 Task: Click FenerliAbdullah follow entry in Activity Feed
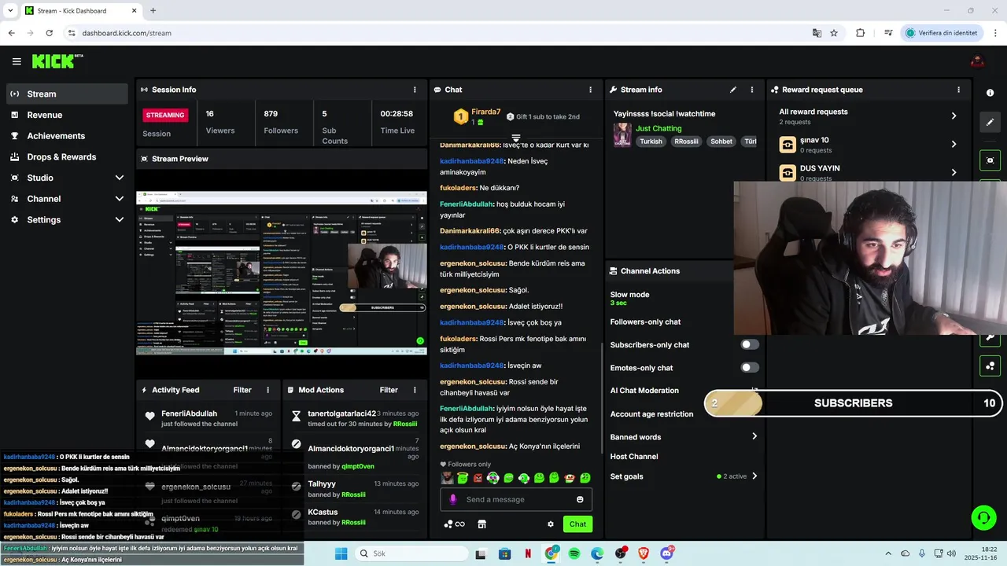[x=208, y=418]
